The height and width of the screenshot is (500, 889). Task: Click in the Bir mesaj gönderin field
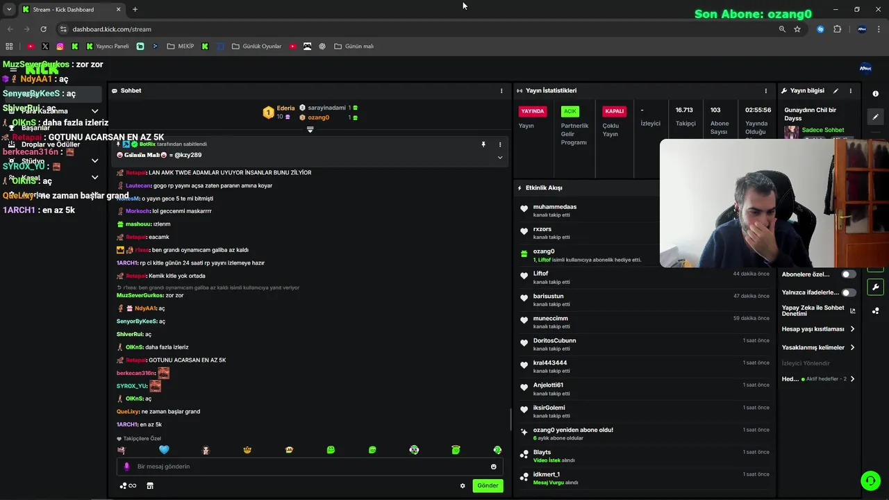click(x=309, y=467)
